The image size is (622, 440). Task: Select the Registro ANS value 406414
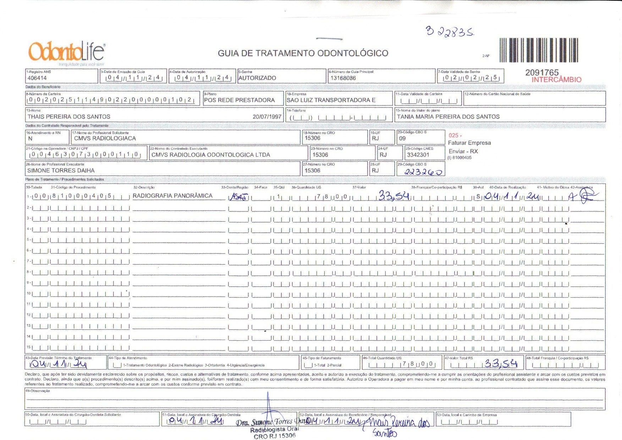37,78
